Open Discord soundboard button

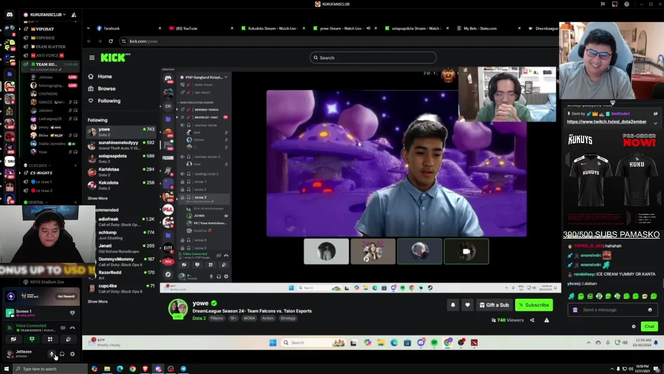[68, 339]
